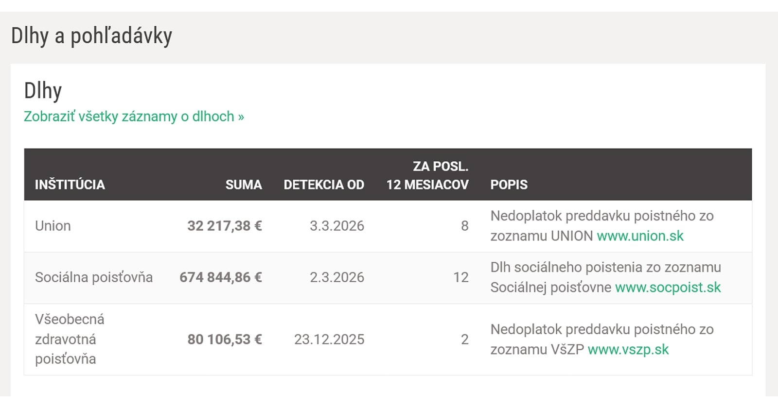
Task: Follow the www.vszp.sk link
Action: click(628, 350)
